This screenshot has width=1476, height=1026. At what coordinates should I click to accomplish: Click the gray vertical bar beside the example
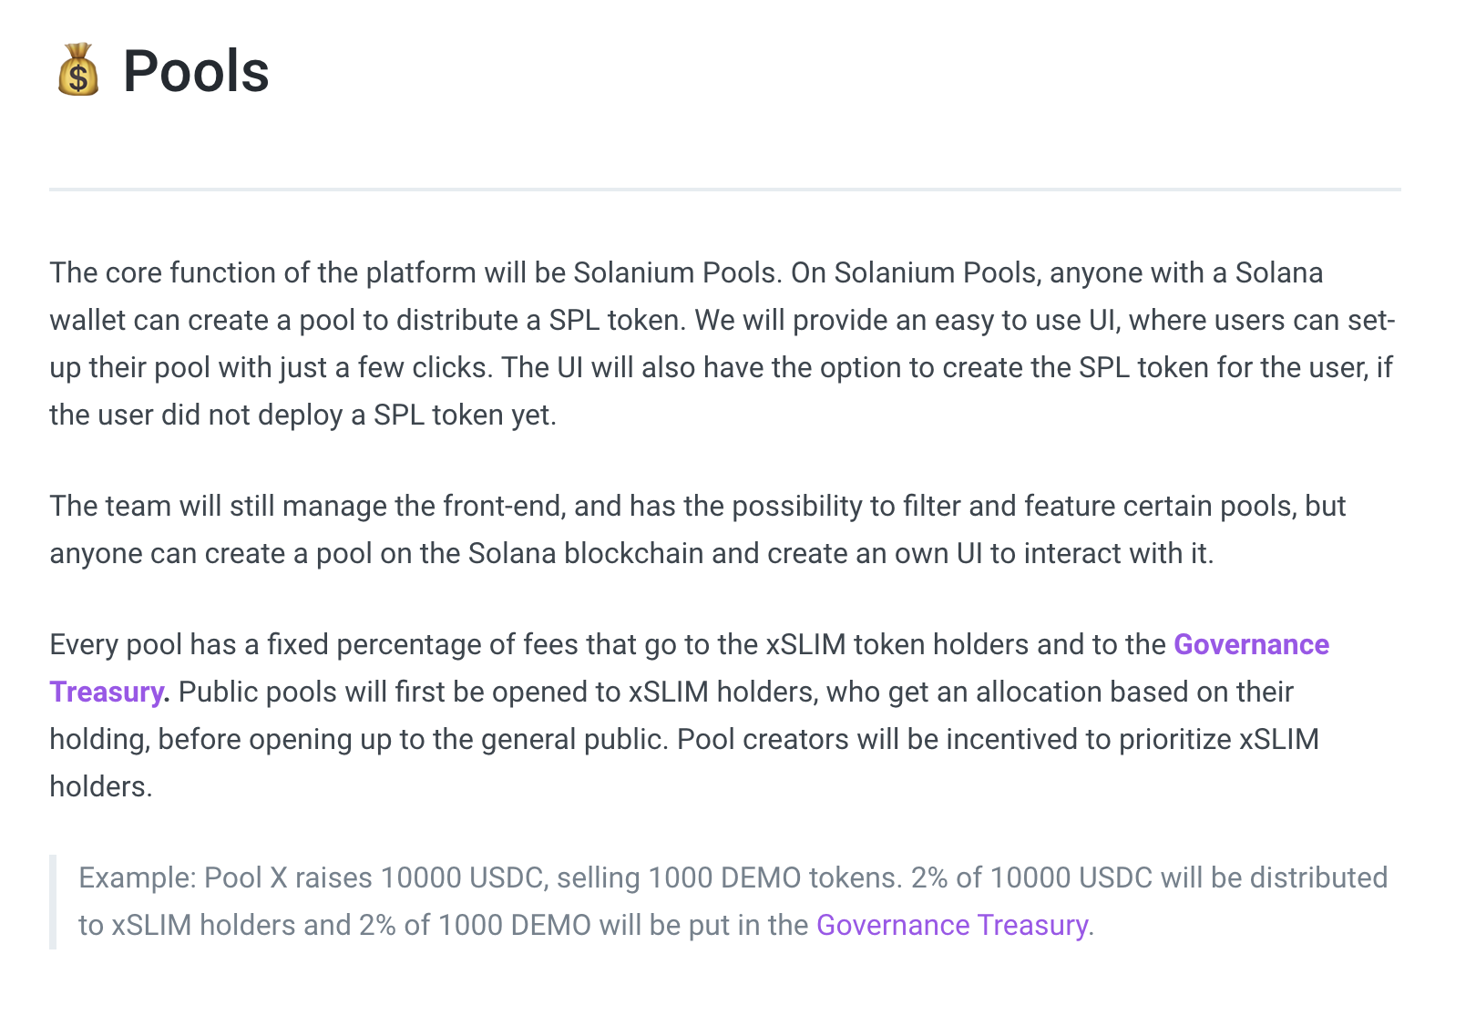click(53, 902)
